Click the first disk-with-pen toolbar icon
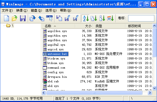Viewport: 157px width, 102px height. (67, 18)
